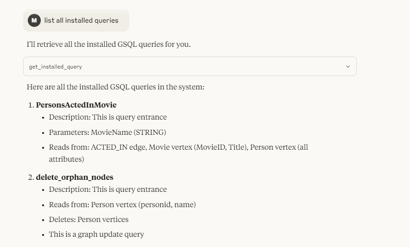The height and width of the screenshot is (247, 410).
Task: Click the get_installed_query tool call label
Action: tap(56, 67)
